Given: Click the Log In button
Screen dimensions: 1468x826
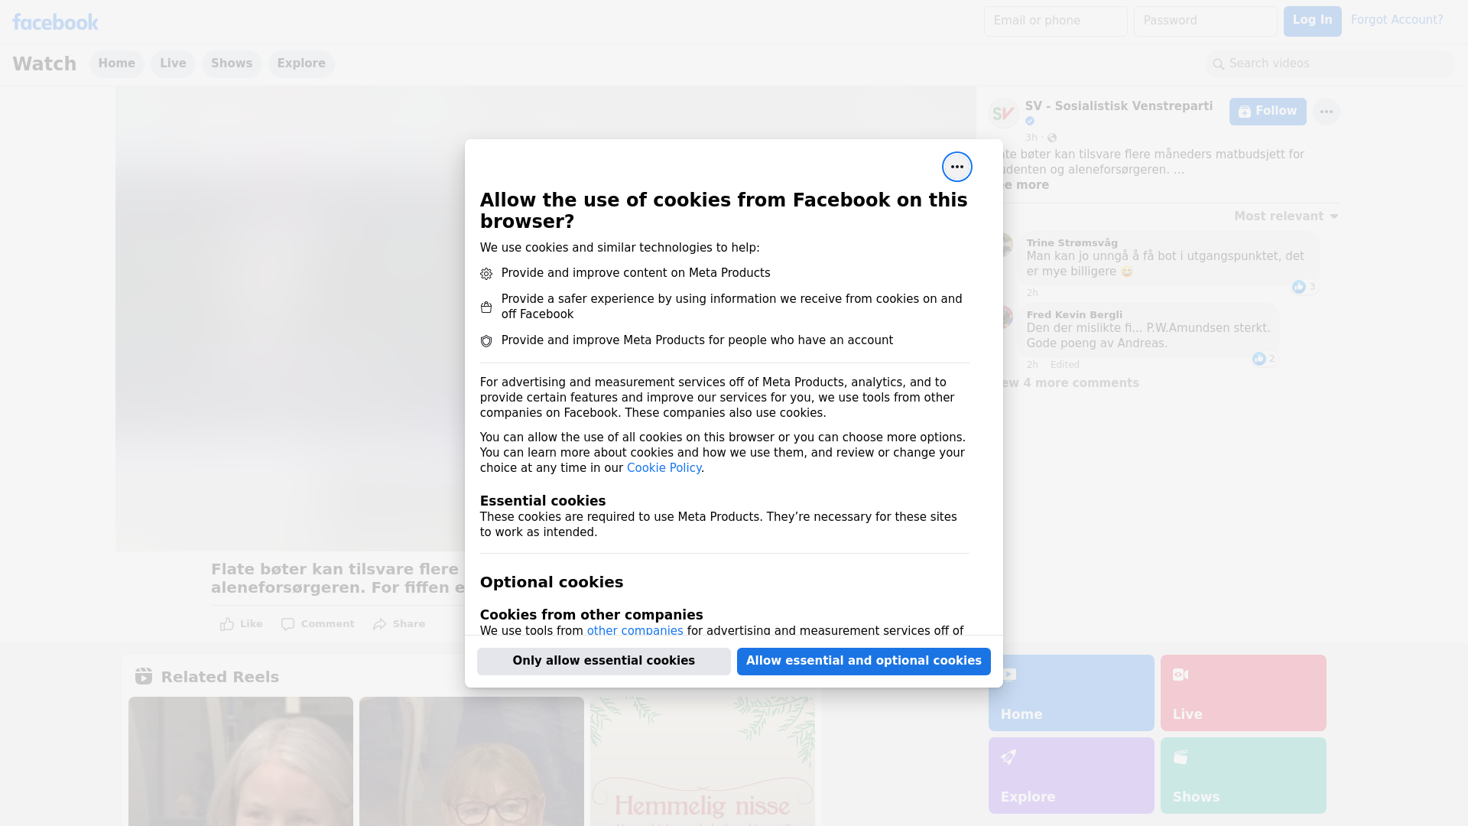Looking at the screenshot, I should 1312,21.
